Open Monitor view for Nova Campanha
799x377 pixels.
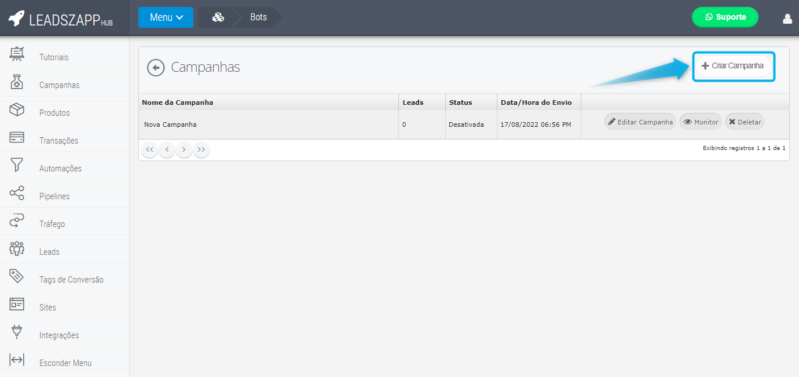(701, 122)
